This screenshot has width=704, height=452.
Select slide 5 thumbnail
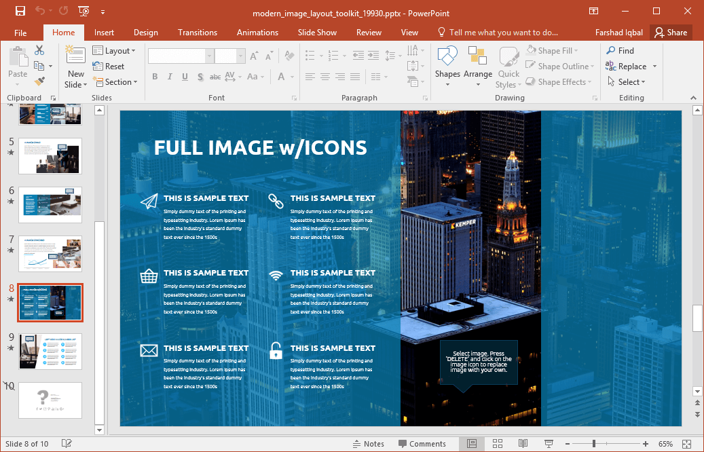50,156
